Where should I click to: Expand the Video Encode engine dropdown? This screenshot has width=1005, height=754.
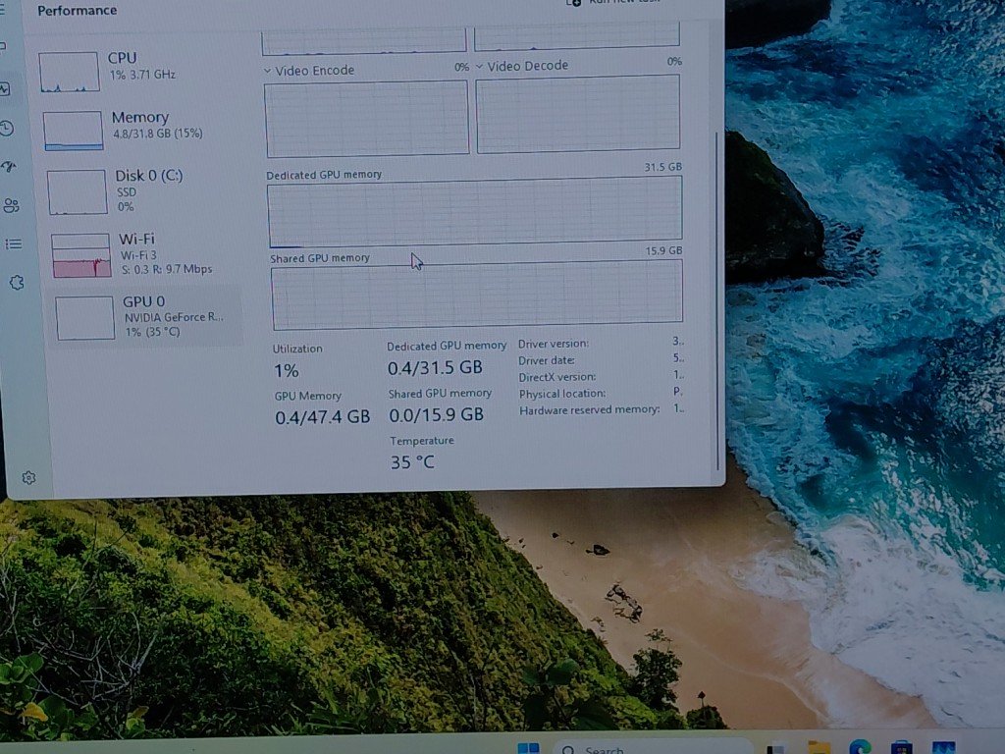268,71
